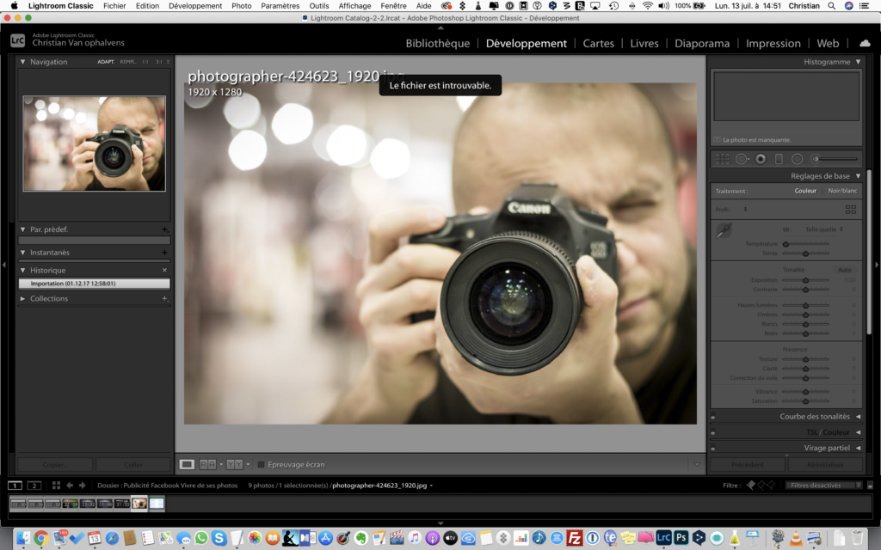Click the Copier... button
Image resolution: width=881 pixels, height=550 pixels.
point(55,465)
